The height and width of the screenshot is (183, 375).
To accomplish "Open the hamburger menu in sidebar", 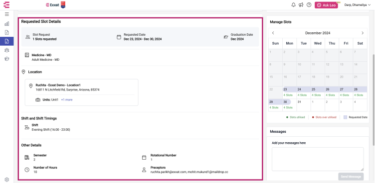I will (x=6, y=14).
